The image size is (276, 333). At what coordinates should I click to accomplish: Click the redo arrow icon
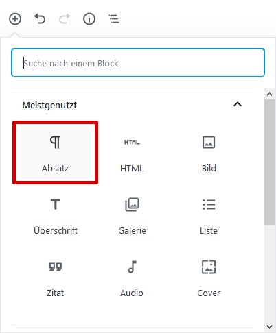coord(65,18)
